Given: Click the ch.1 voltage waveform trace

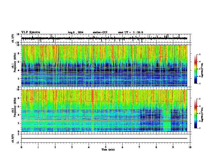Looking at the screenshot, I should [104, 38].
